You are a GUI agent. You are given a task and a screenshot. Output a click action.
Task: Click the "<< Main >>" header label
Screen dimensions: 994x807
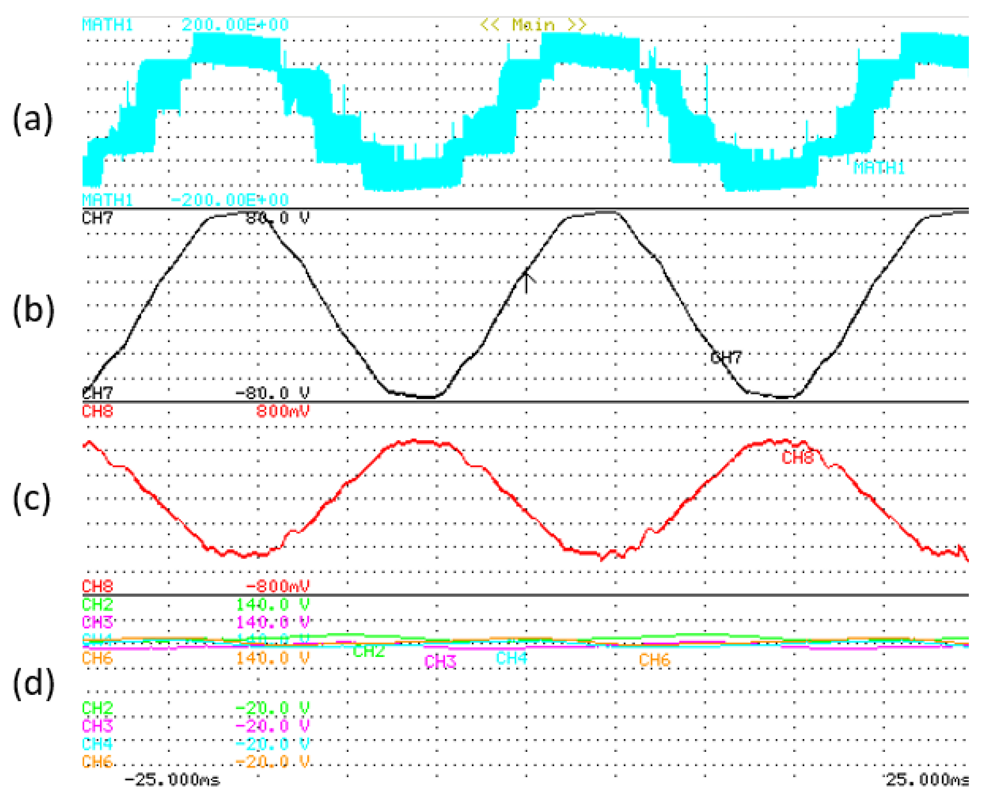click(x=533, y=24)
